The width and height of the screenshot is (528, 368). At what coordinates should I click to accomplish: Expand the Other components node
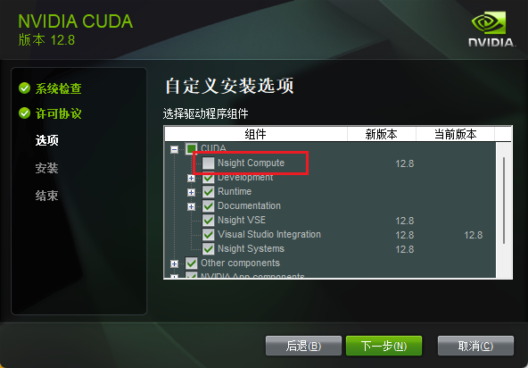[174, 263]
